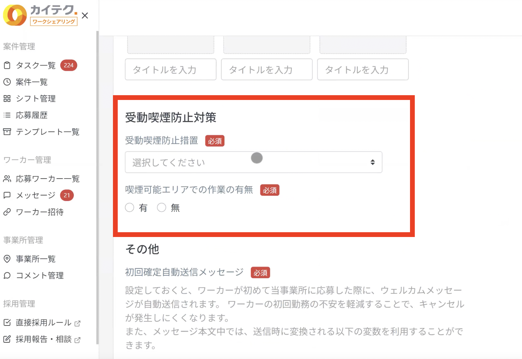This screenshot has width=522, height=359.
Task: Open 受動喫煙防止措置 dropdown 選択してください
Action: tap(254, 162)
